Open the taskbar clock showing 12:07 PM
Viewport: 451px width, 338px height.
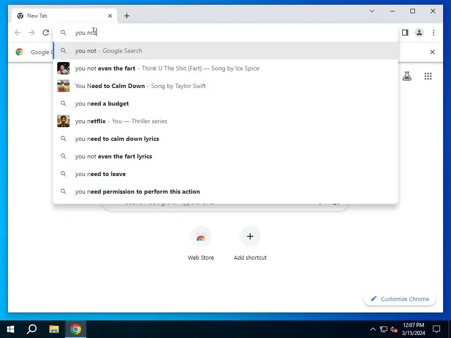point(413,329)
